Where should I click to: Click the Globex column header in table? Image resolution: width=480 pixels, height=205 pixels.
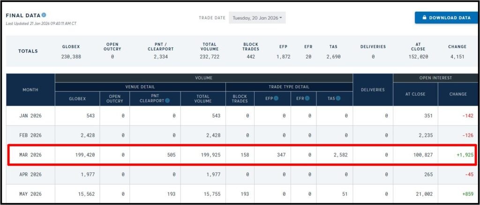[77, 98]
